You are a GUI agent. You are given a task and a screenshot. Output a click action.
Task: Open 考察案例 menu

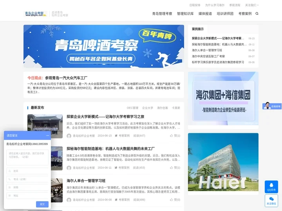[245, 14]
